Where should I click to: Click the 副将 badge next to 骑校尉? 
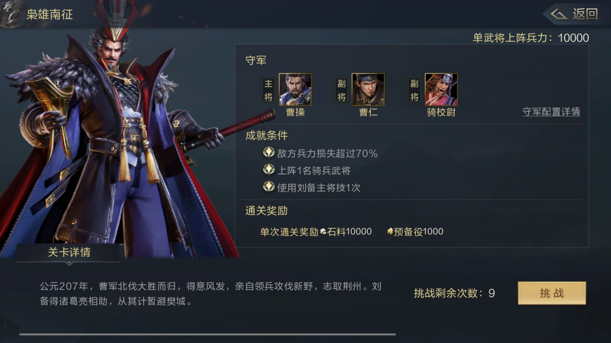(x=414, y=90)
